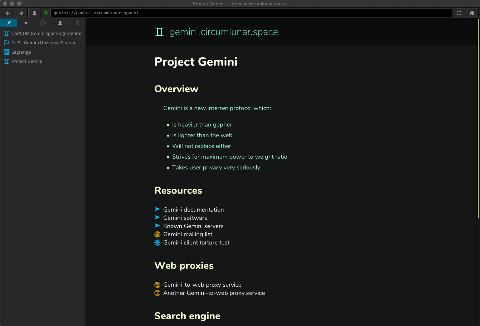The width and height of the screenshot is (480, 326).
Task: Follow the Gemini documentation link
Action: (x=193, y=210)
